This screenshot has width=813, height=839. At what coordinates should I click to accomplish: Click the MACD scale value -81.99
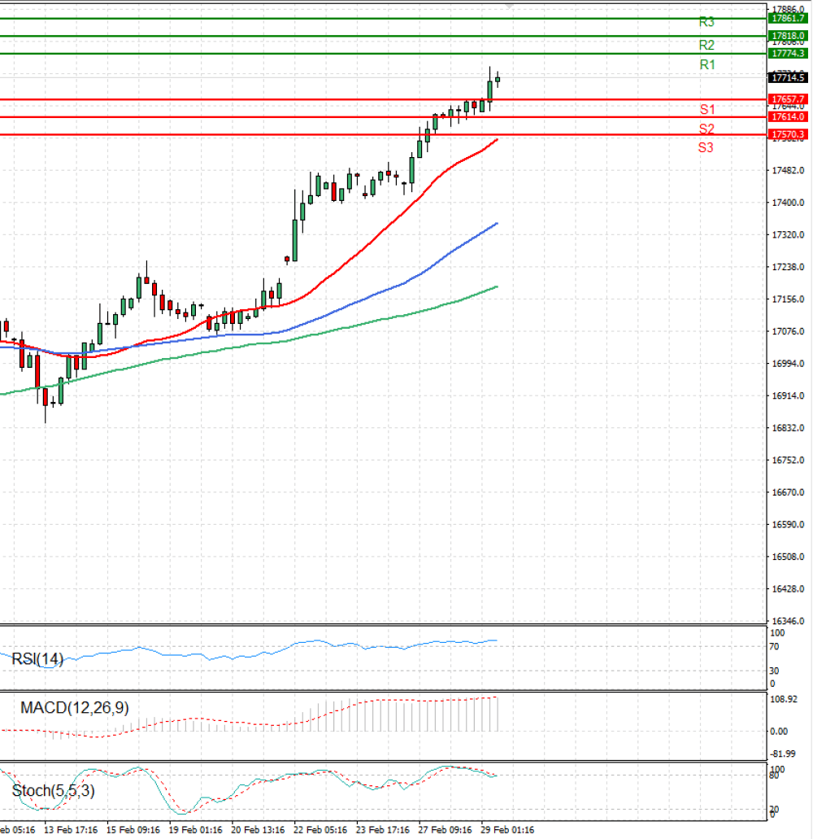pos(783,754)
